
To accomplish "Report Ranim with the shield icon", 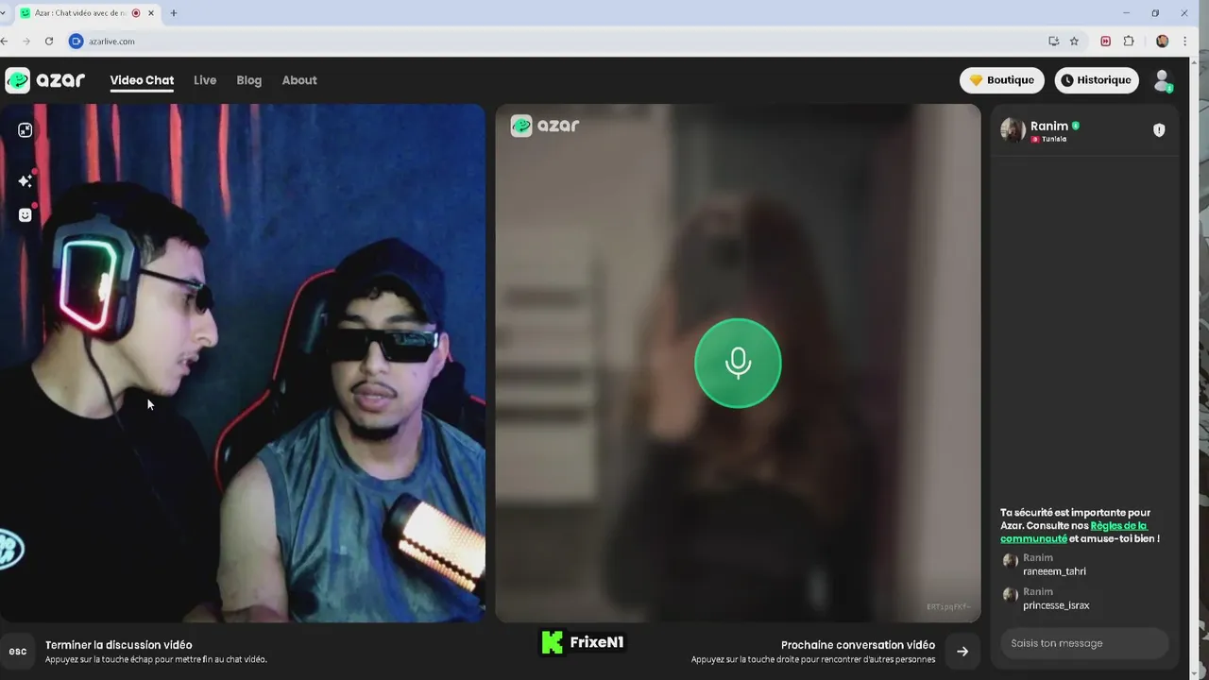I will (1159, 130).
